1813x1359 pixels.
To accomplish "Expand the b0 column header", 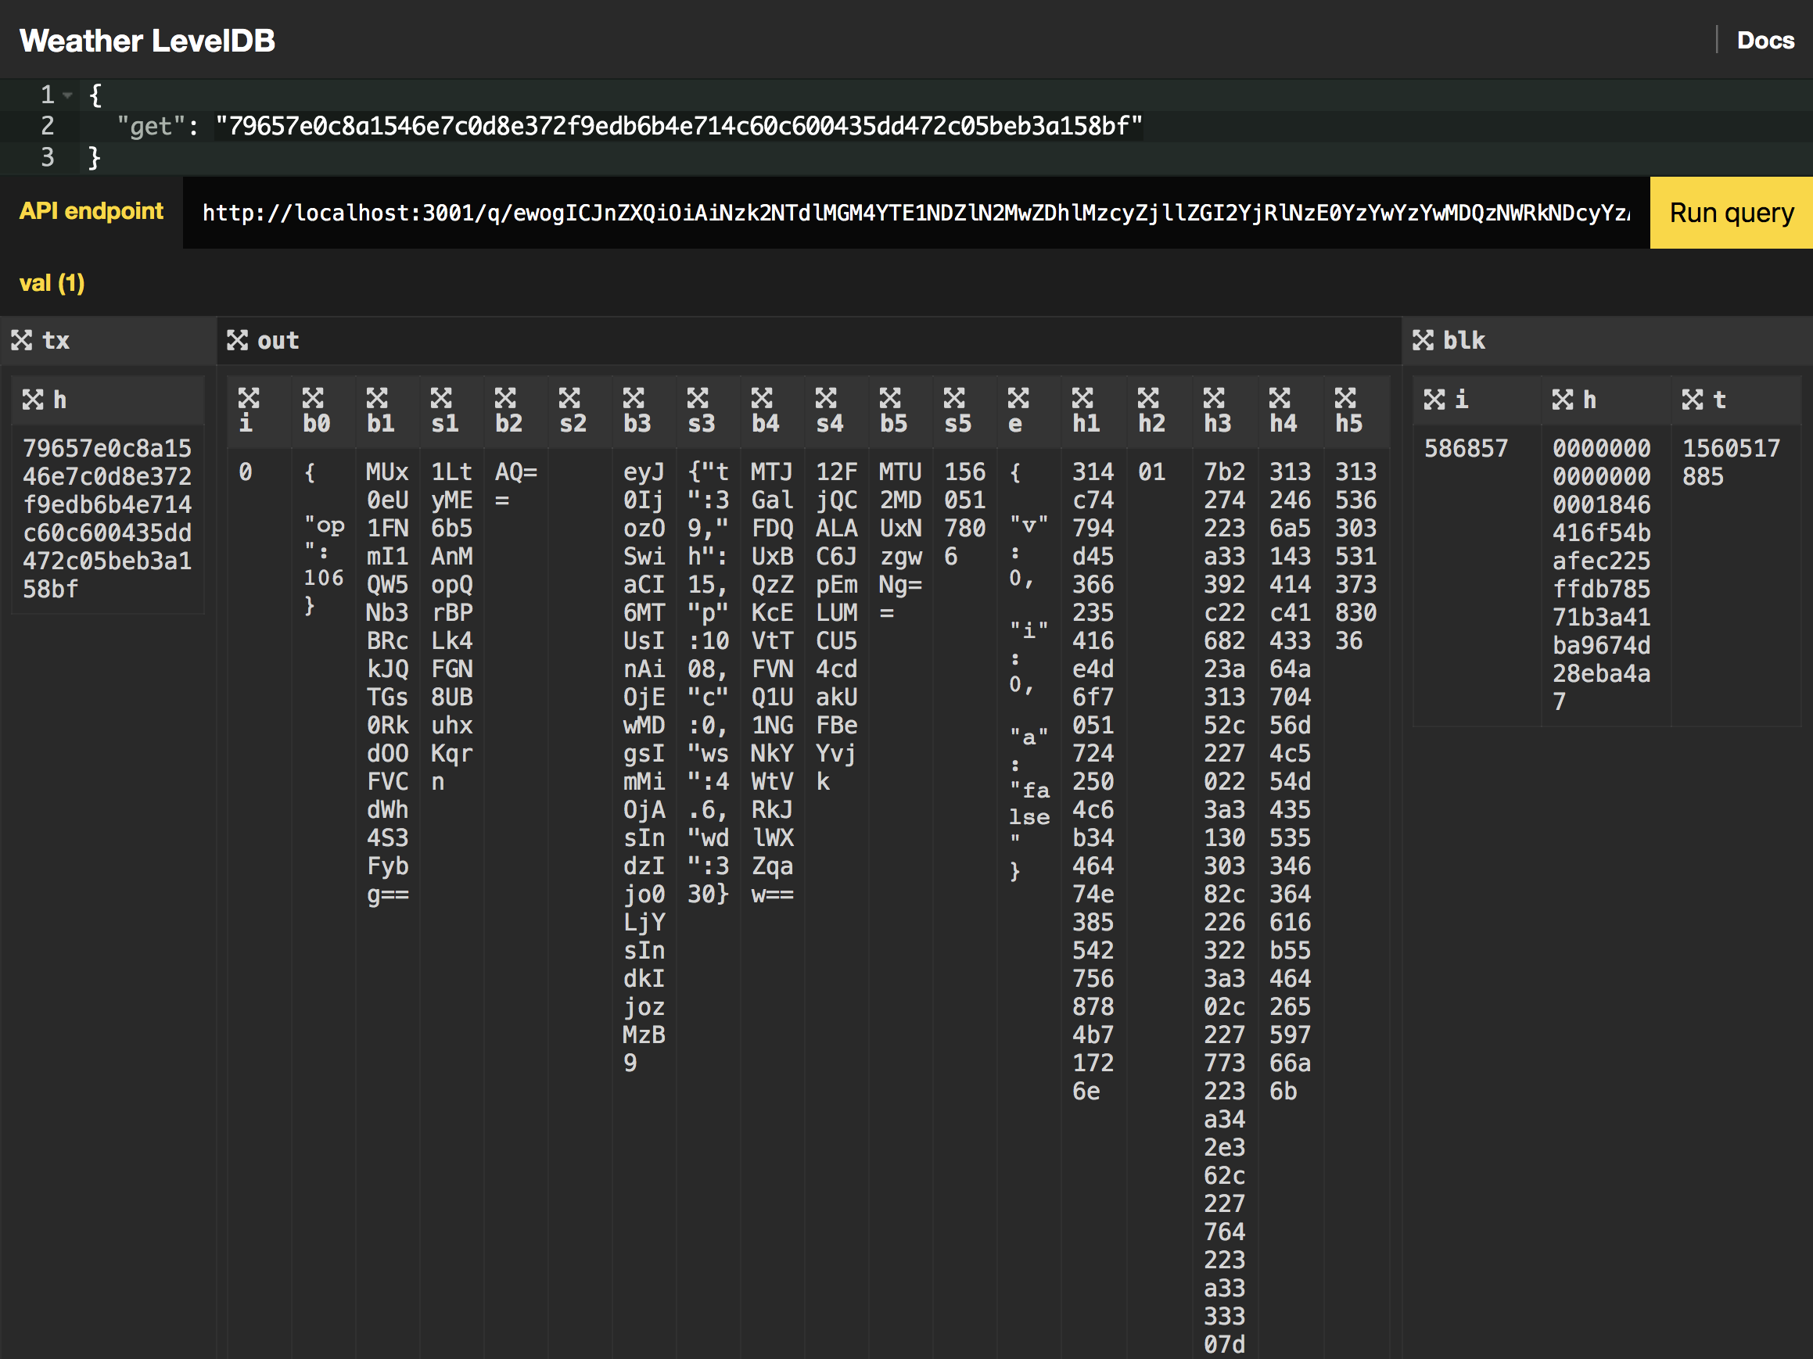I will coord(314,399).
